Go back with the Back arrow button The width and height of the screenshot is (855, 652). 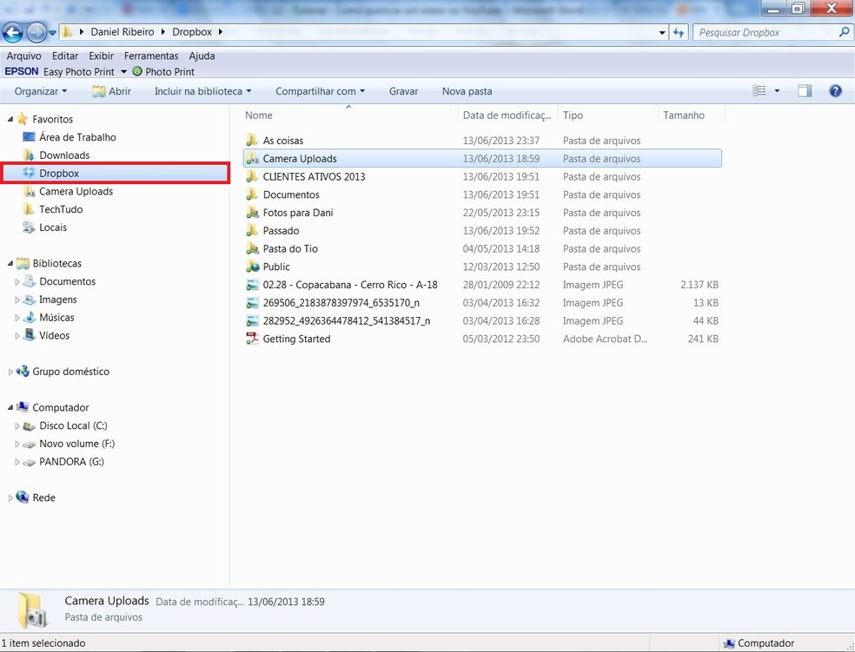[x=12, y=33]
